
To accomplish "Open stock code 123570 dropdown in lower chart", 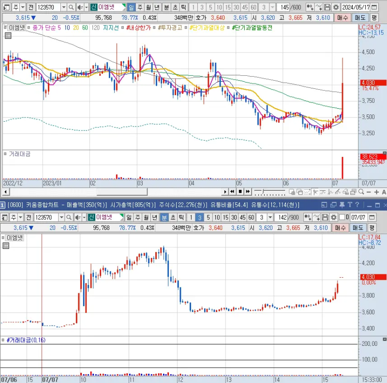I will point(61,217).
